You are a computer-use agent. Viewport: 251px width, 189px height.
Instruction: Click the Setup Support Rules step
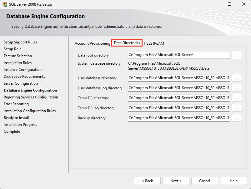coord(20,42)
